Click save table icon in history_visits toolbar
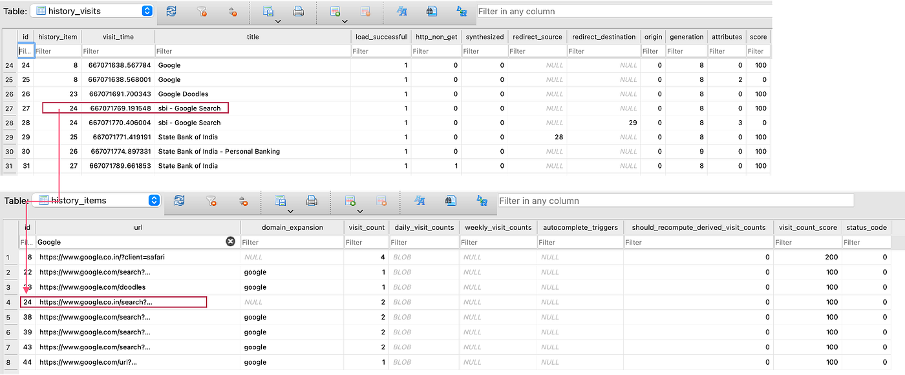Image resolution: width=905 pixels, height=375 pixels. coord(268,11)
